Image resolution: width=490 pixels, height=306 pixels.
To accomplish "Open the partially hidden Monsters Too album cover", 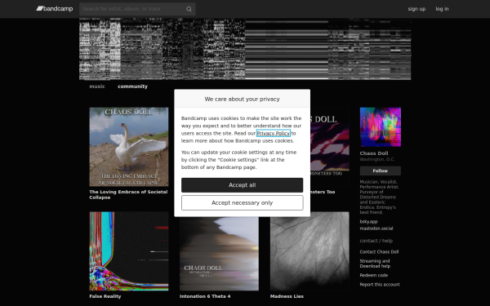I will coord(330,147).
